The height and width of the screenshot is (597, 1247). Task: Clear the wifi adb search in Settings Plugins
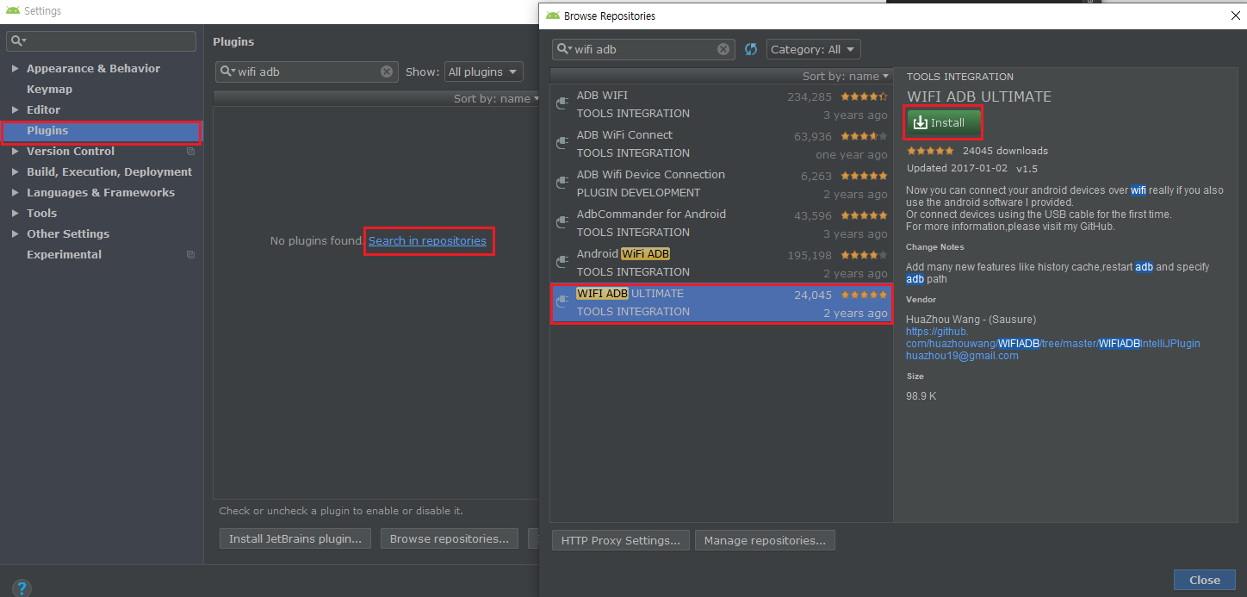(387, 72)
